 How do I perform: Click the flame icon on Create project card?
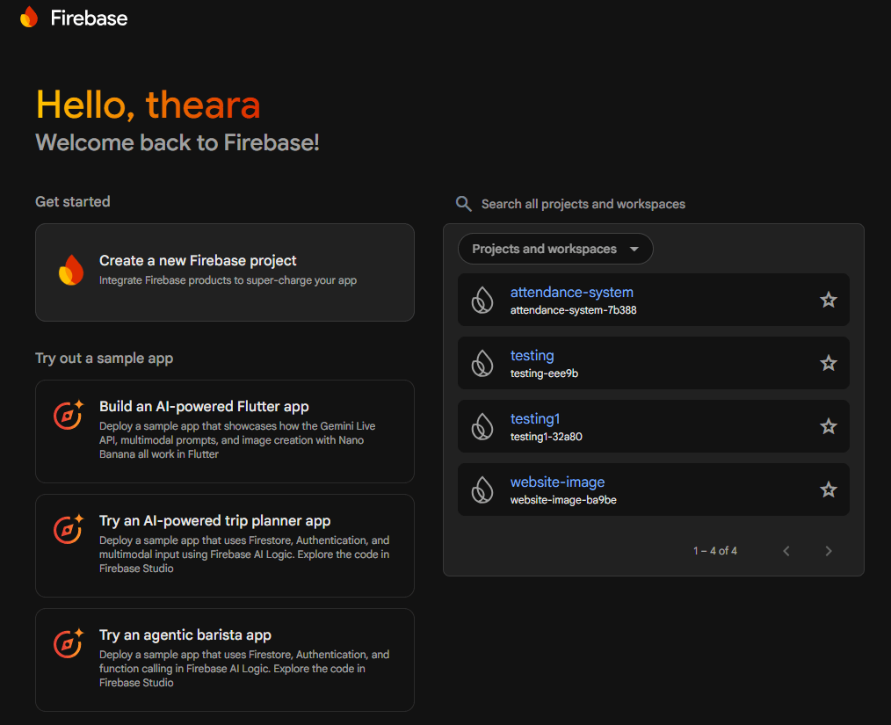pyautogui.click(x=70, y=271)
